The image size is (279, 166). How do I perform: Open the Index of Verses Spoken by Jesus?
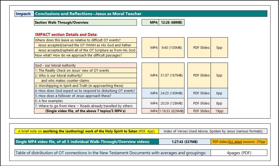(x=213, y=131)
